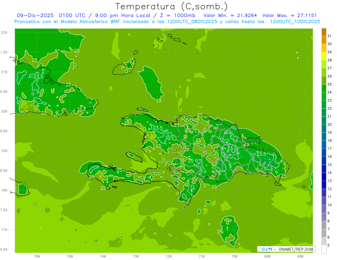Click 'Valor Max. = 27.1151' value
Screen dimensions: 337x260
[290, 15]
